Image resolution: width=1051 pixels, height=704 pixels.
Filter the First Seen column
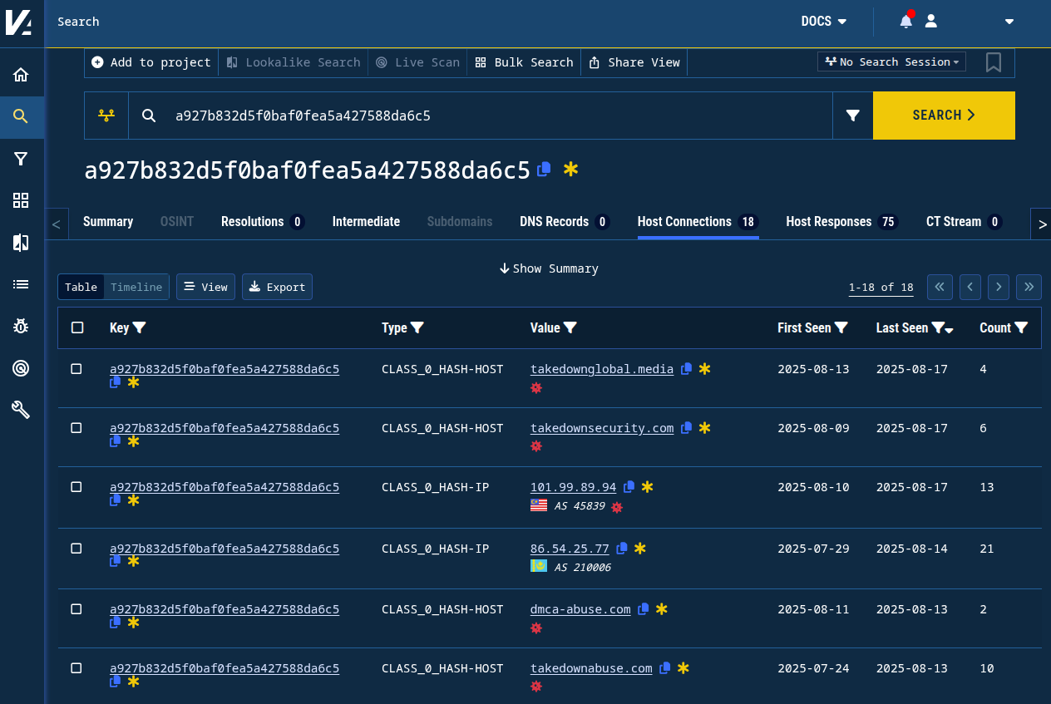coord(841,328)
